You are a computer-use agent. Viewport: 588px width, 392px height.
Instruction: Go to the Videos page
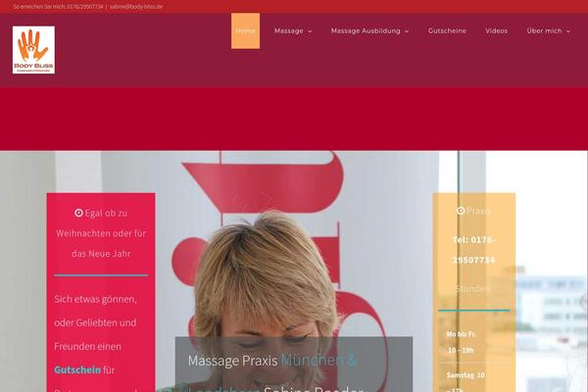click(496, 31)
